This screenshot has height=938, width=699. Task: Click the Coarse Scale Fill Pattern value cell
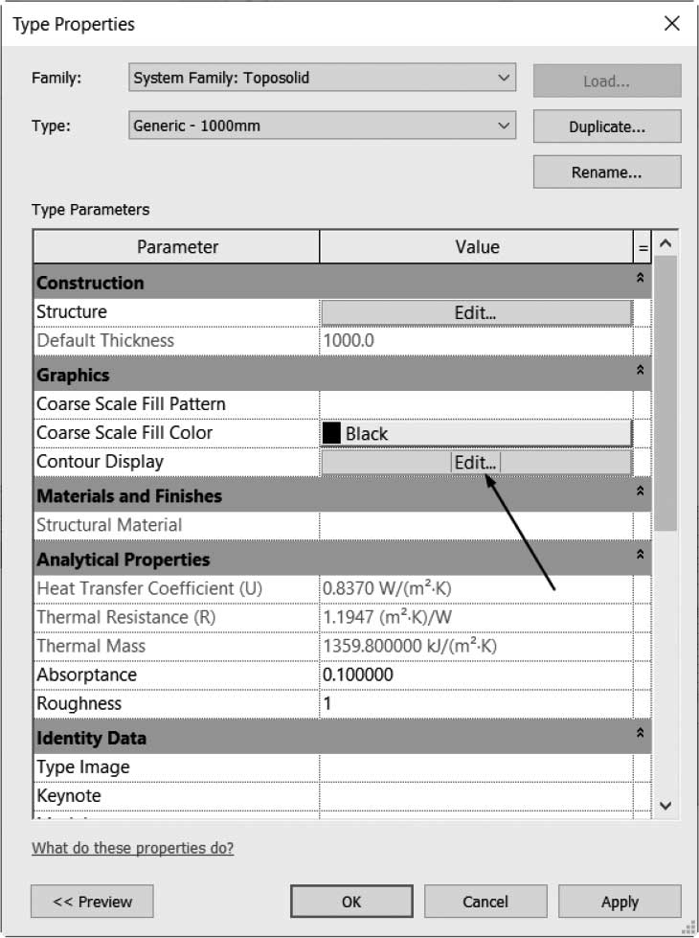click(x=477, y=404)
